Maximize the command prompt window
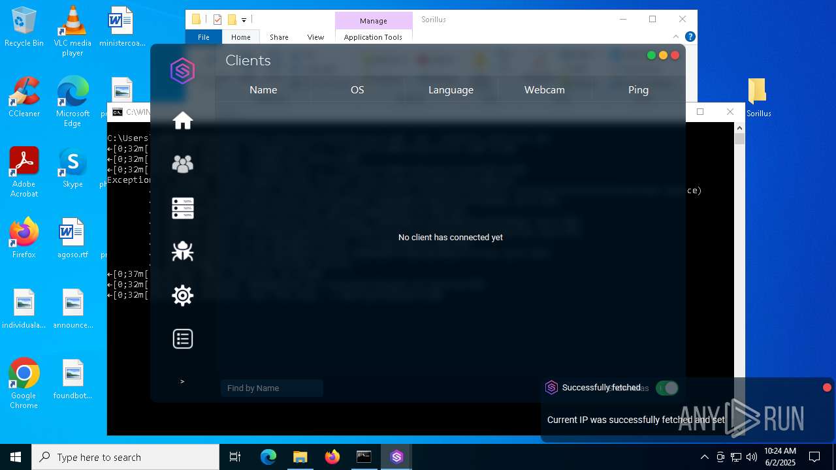The image size is (836, 470). 700,112
